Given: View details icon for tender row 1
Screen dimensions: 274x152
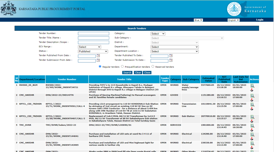Looking at the screenshot, I should pos(252,86).
